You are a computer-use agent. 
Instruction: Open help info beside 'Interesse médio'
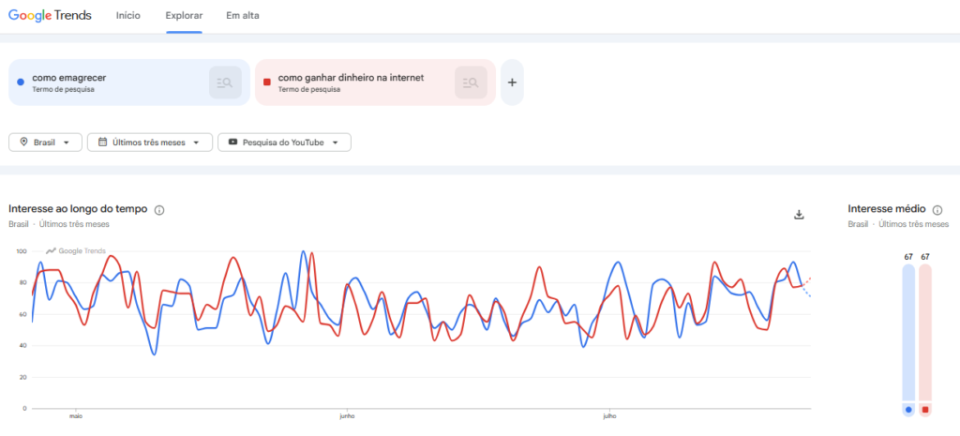(x=937, y=210)
